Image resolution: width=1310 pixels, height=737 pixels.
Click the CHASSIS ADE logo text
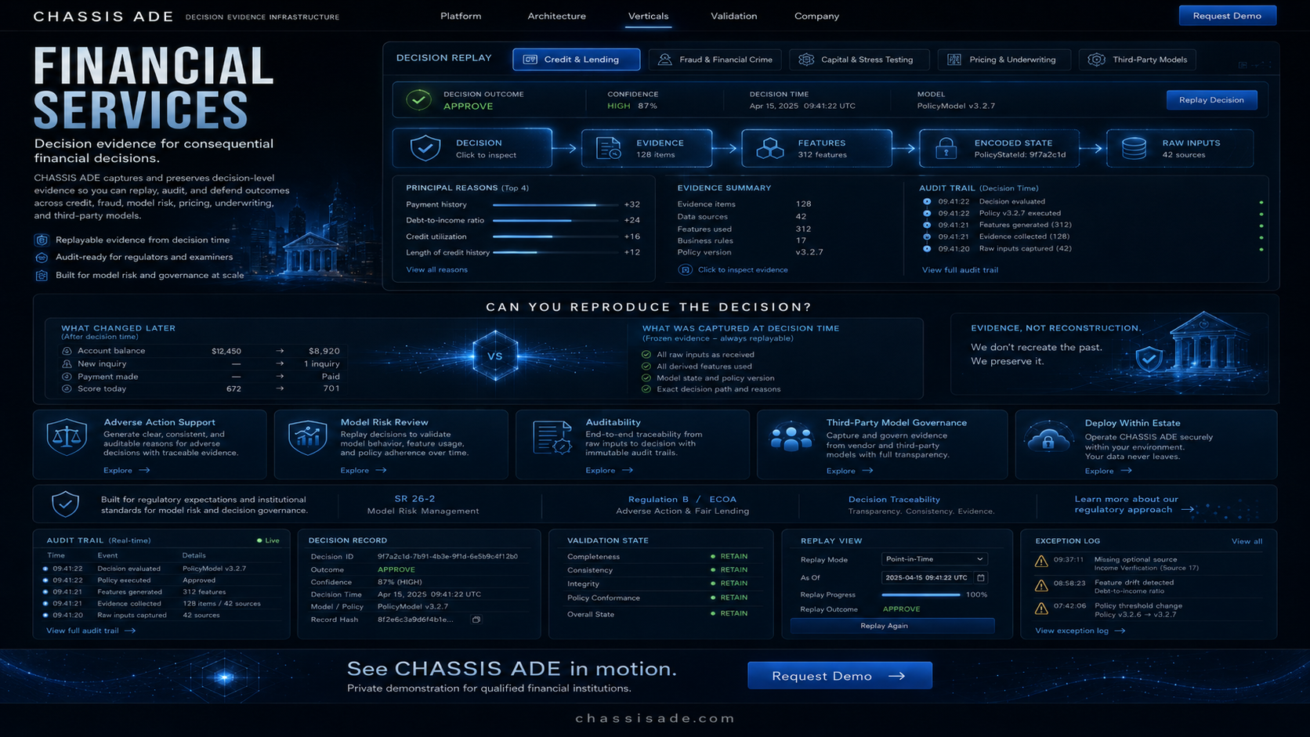(103, 16)
